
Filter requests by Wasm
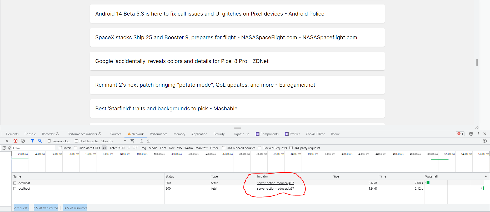coord(188,148)
